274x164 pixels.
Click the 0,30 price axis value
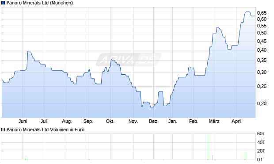(x=262, y=72)
